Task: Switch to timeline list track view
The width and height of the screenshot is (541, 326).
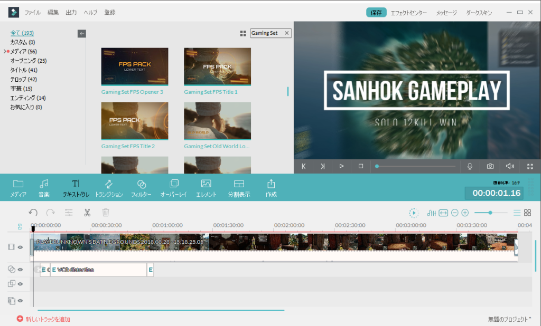Action: point(517,213)
